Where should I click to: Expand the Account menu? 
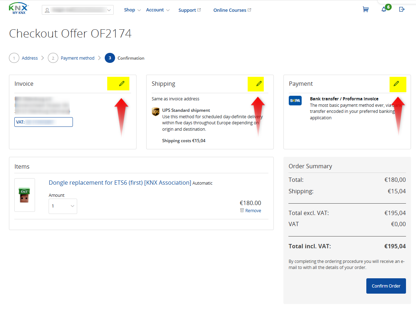coord(158,10)
